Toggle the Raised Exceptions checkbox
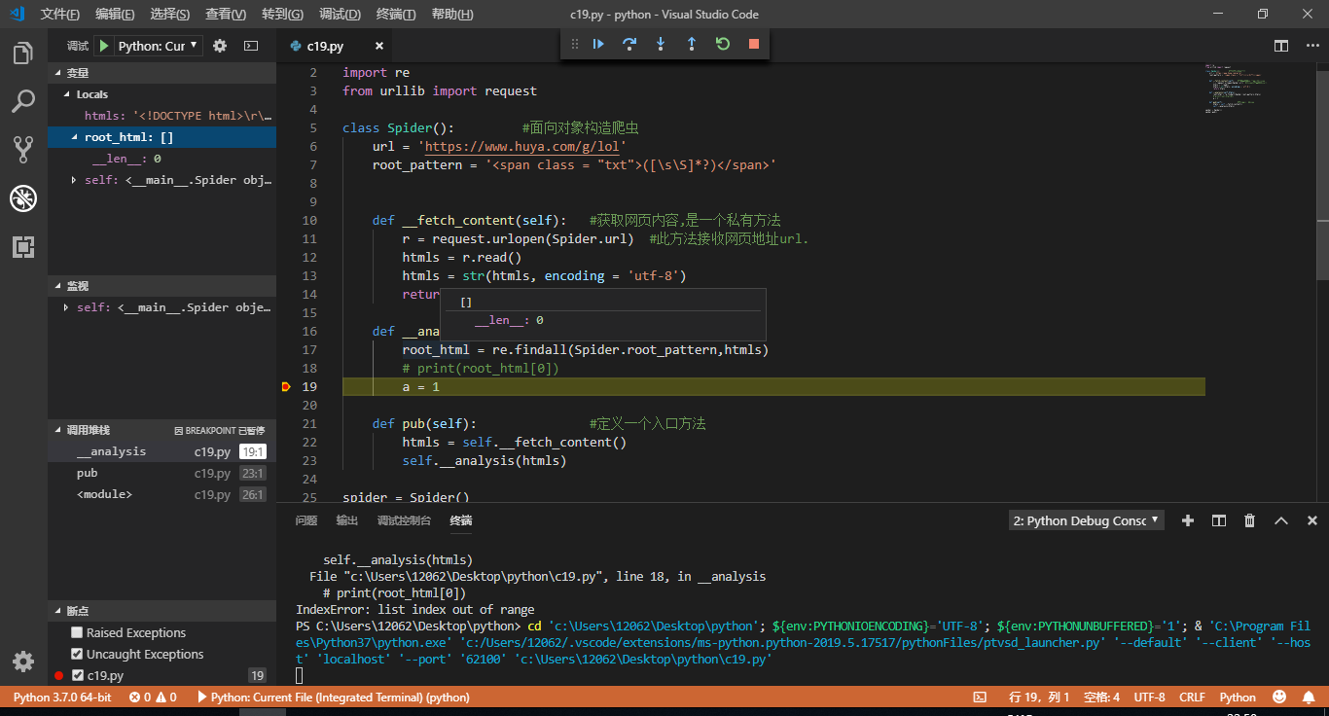This screenshot has height=716, width=1329. tap(77, 632)
